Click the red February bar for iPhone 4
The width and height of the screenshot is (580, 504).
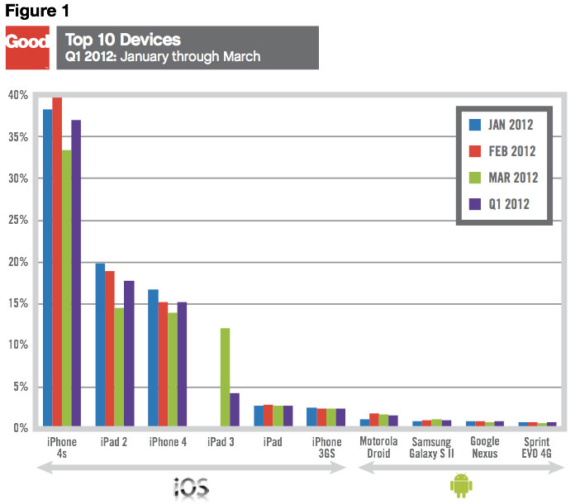[163, 364]
